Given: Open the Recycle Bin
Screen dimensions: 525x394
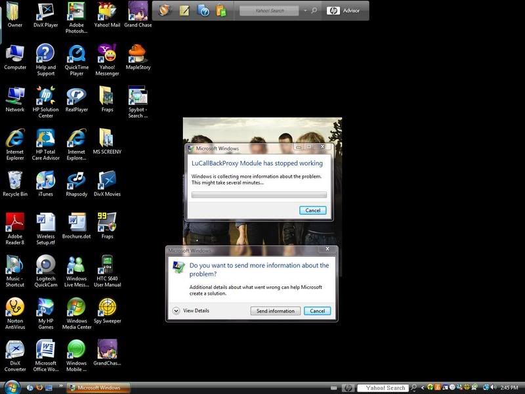Looking at the screenshot, I should click(x=14, y=181).
